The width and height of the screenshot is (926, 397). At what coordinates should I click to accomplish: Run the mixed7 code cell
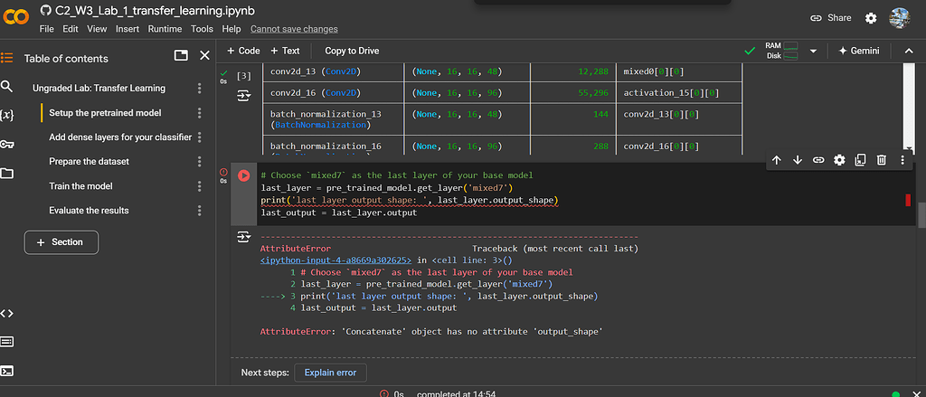click(243, 175)
